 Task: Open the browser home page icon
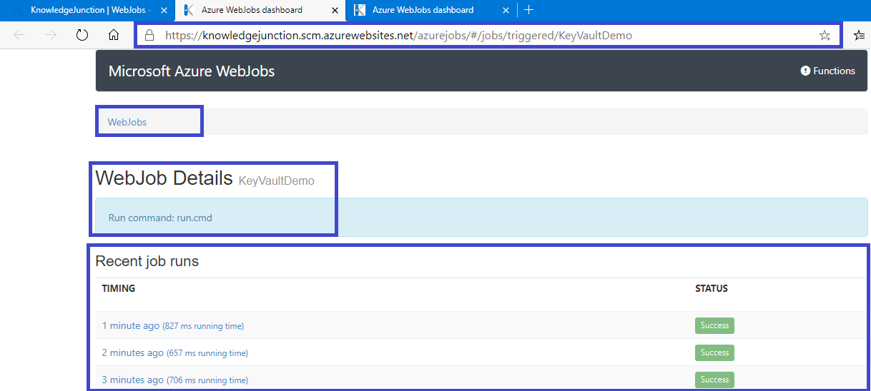point(113,35)
